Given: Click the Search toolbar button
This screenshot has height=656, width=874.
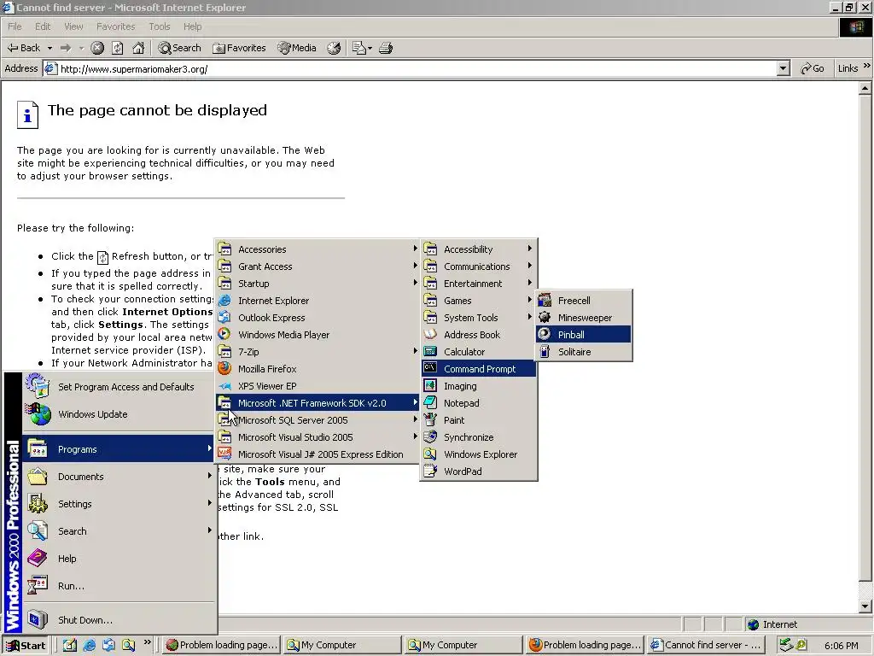Looking at the screenshot, I should pyautogui.click(x=179, y=48).
